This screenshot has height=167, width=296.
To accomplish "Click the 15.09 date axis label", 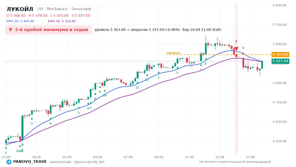I will (220, 157).
